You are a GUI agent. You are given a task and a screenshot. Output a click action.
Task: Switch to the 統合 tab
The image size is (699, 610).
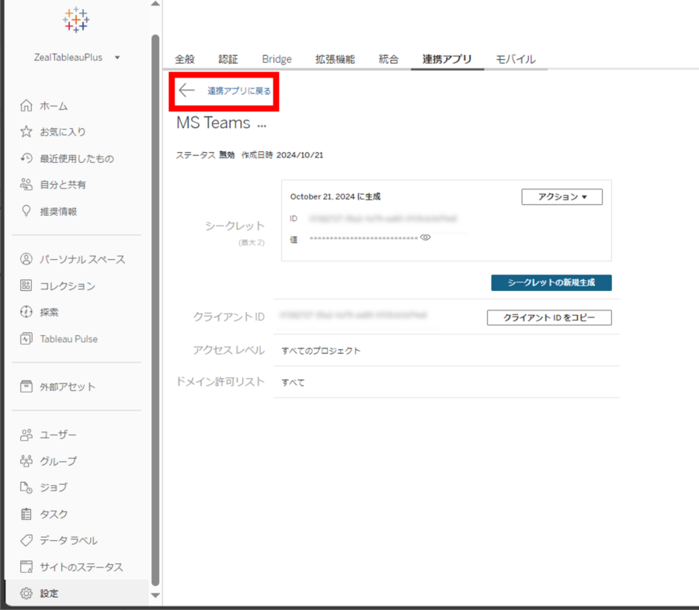coord(388,59)
